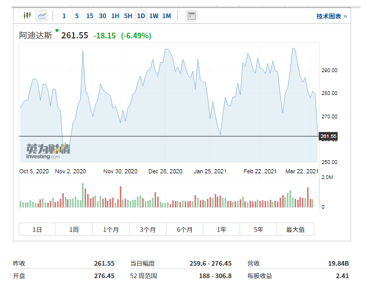The image size is (375, 288).
Task: Click the Nov 2, 2020 axis label
Action: click(x=71, y=172)
